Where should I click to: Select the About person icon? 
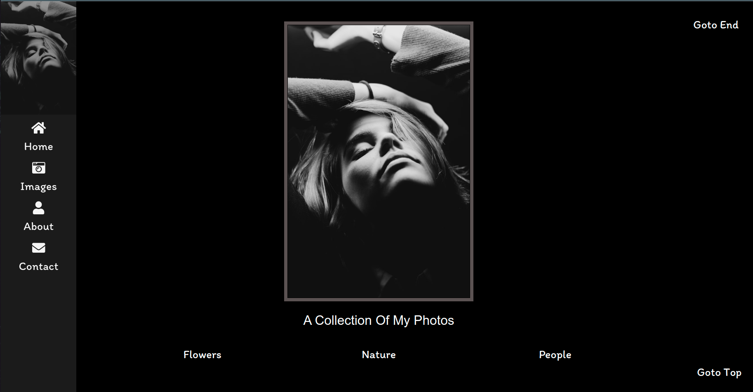[38, 208]
